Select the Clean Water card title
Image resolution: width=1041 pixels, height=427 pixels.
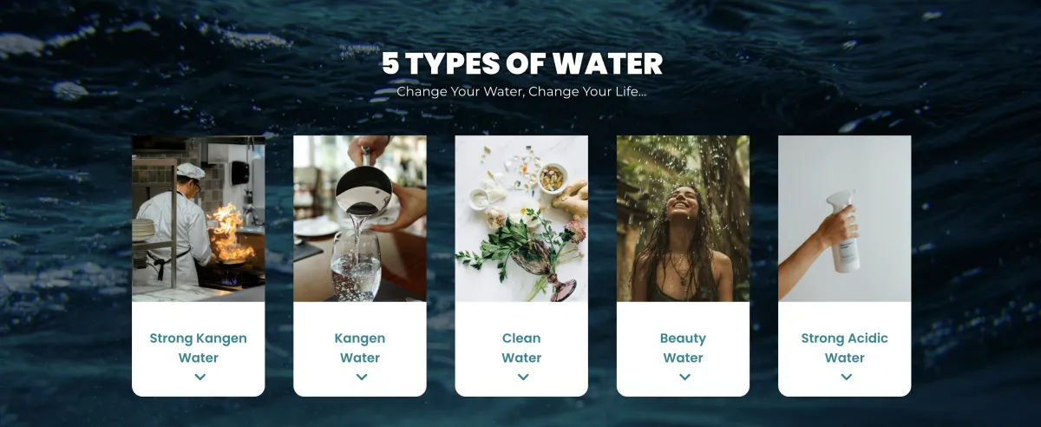[521, 348]
